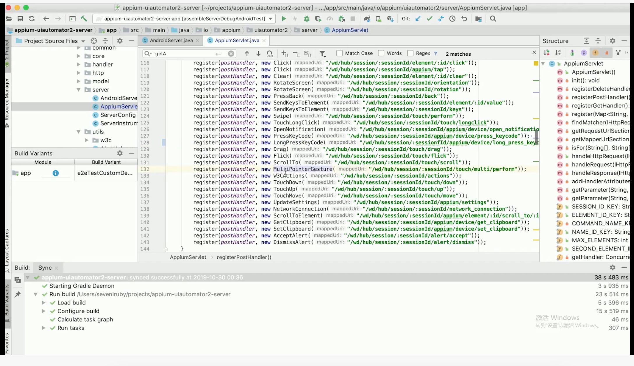This screenshot has height=366, width=634.
Task: Collapse the utils folder
Action: click(78, 132)
